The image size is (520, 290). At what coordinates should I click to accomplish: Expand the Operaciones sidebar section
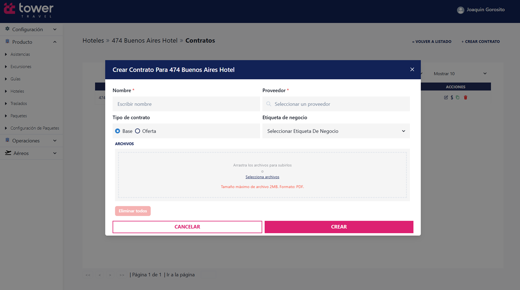(x=31, y=140)
